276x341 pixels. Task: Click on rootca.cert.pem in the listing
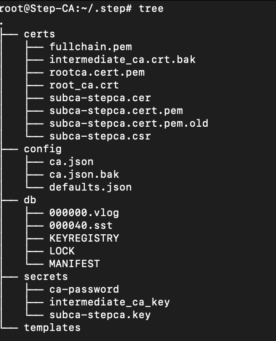97,72
